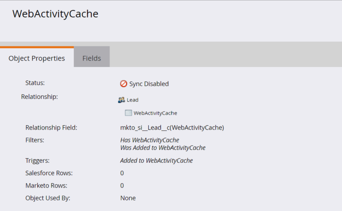The height and width of the screenshot is (211, 342).
Task: Click the Status label
Action: click(35, 84)
